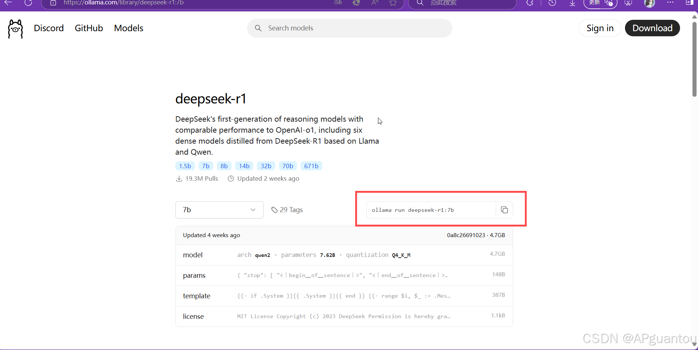Click the 19.3M Pulls text

[x=201, y=178]
